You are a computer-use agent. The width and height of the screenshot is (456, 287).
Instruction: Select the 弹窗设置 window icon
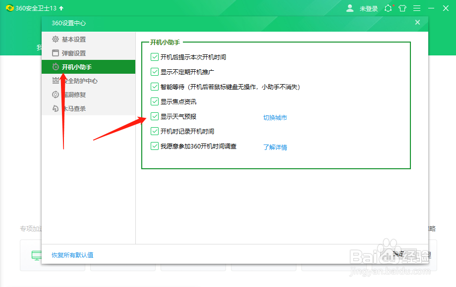coord(55,53)
